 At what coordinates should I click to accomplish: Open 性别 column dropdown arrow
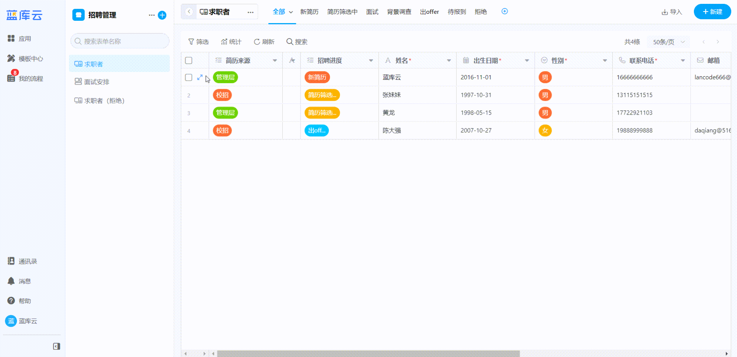[x=605, y=60]
